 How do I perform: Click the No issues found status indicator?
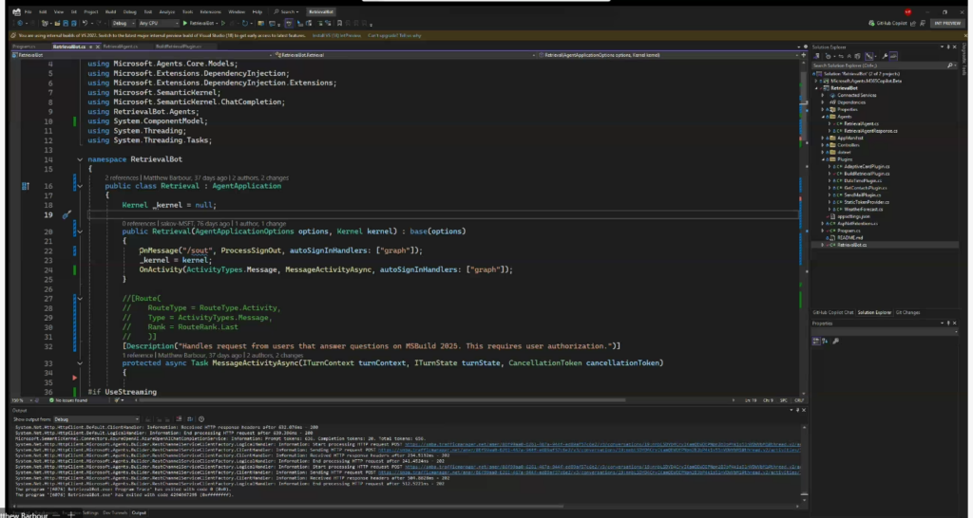pyautogui.click(x=68, y=400)
